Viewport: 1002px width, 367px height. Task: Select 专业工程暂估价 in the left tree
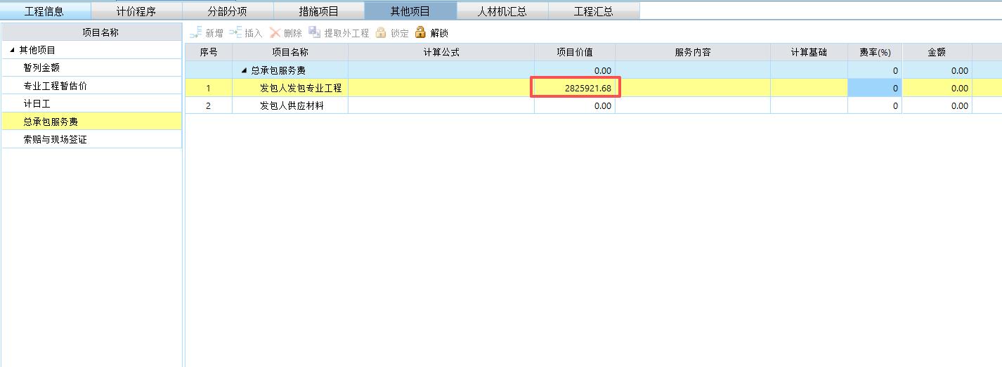click(x=56, y=86)
